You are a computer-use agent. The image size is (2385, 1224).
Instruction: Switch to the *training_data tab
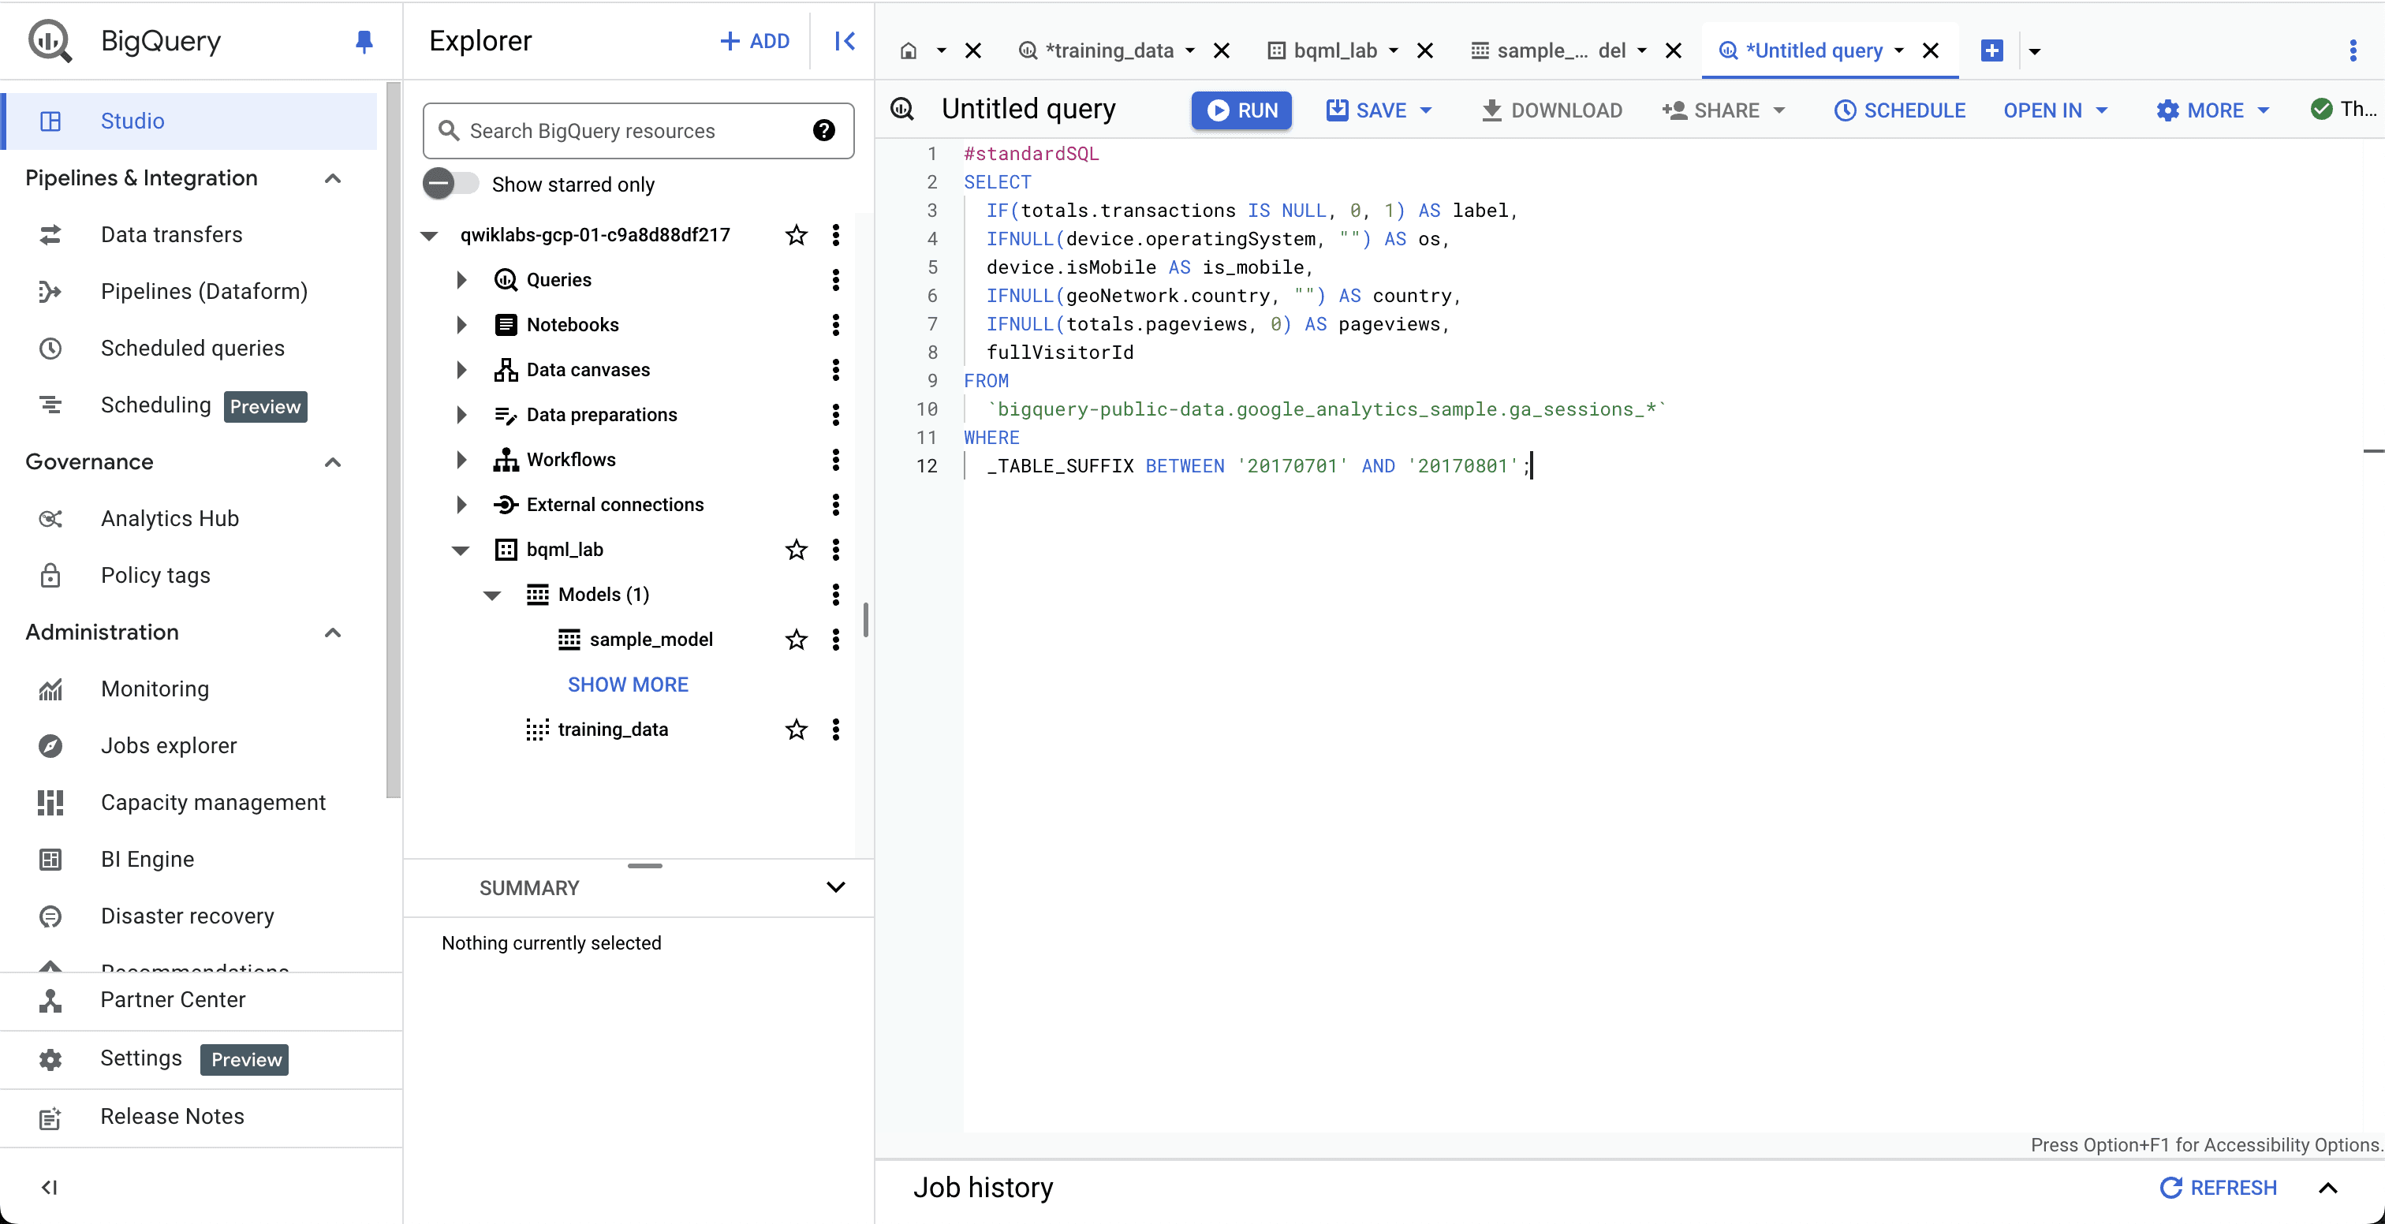coord(1107,51)
